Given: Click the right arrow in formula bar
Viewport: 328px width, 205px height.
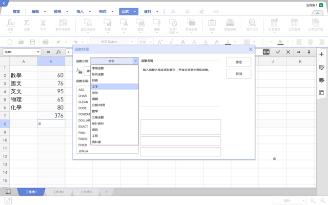Looking at the screenshot, I should (x=298, y=52).
